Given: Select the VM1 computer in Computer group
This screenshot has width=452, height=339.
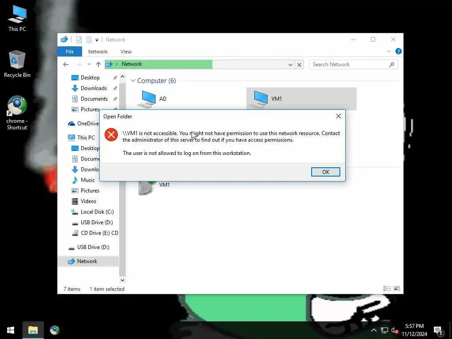Looking at the screenshot, I should point(301,98).
